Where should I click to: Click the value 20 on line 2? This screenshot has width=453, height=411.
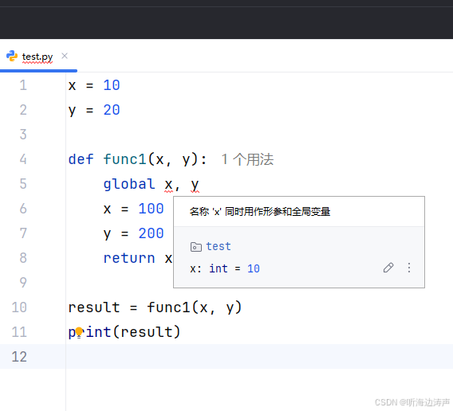pyautogui.click(x=112, y=110)
